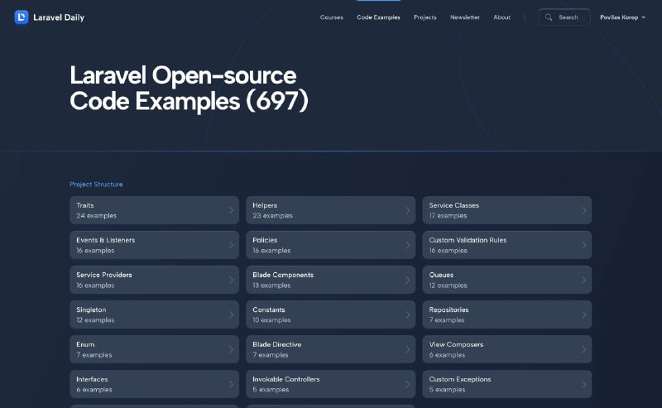
Task: Open the About nav link
Action: pos(501,17)
